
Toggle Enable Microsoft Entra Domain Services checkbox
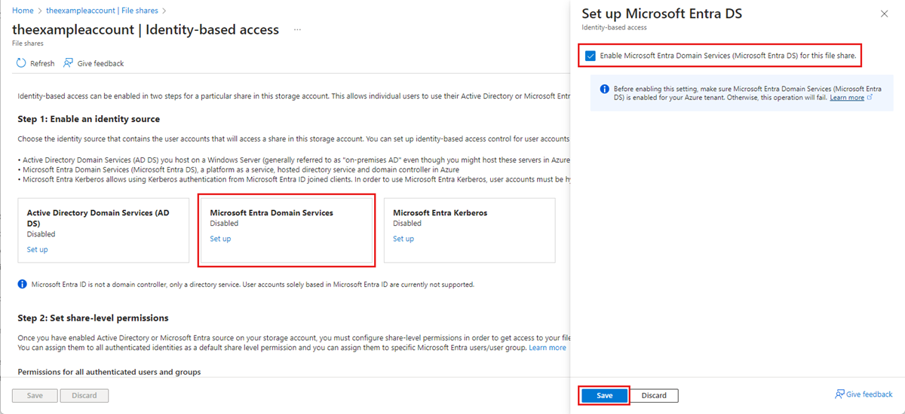click(590, 56)
